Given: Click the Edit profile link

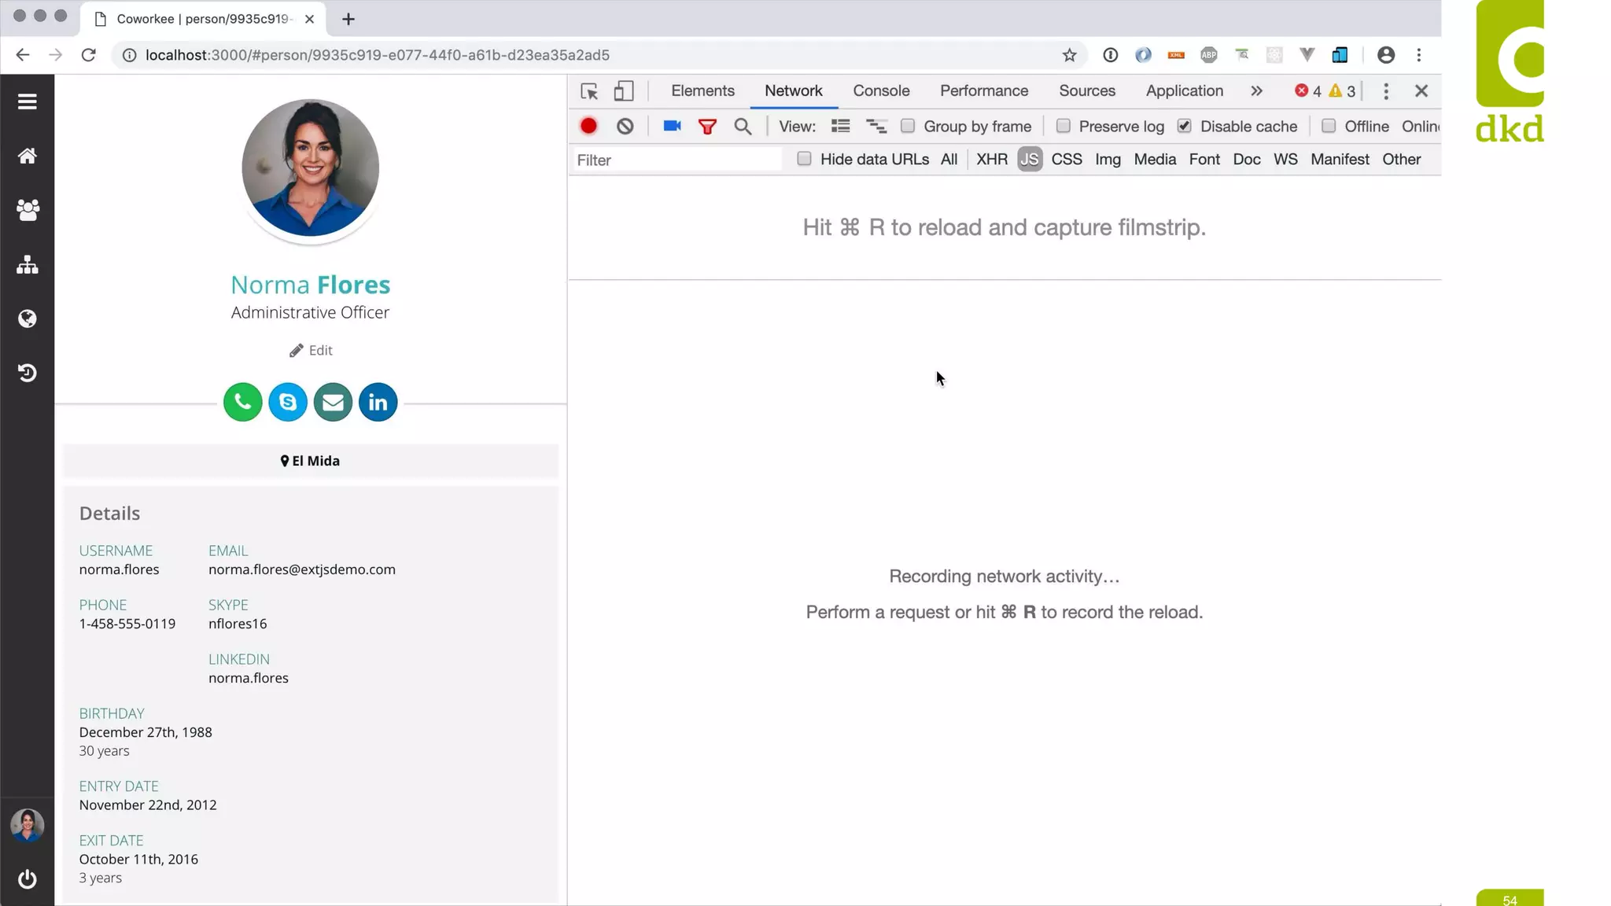Looking at the screenshot, I should pyautogui.click(x=311, y=351).
